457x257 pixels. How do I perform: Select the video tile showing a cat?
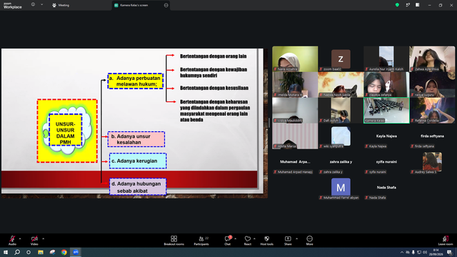[x=341, y=84]
